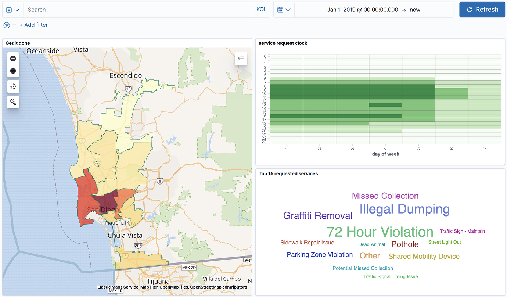
Task: Open the query language dropdown labeled KQL
Action: tap(261, 9)
